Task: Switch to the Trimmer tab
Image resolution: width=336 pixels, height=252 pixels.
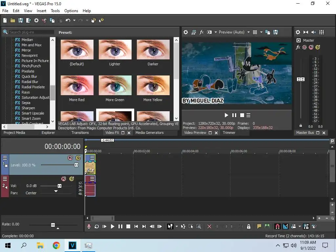Action: click(x=229, y=133)
